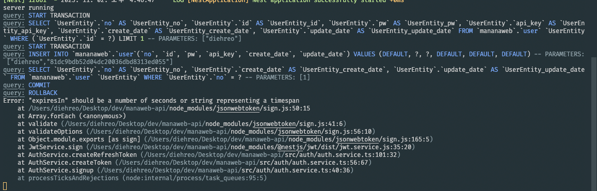Click AuthService.createRefreshToken in the stack trace
The height and width of the screenshot is (191, 597).
(x=82, y=155)
